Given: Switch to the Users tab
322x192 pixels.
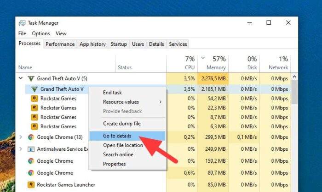Looking at the screenshot, I should (138, 44).
